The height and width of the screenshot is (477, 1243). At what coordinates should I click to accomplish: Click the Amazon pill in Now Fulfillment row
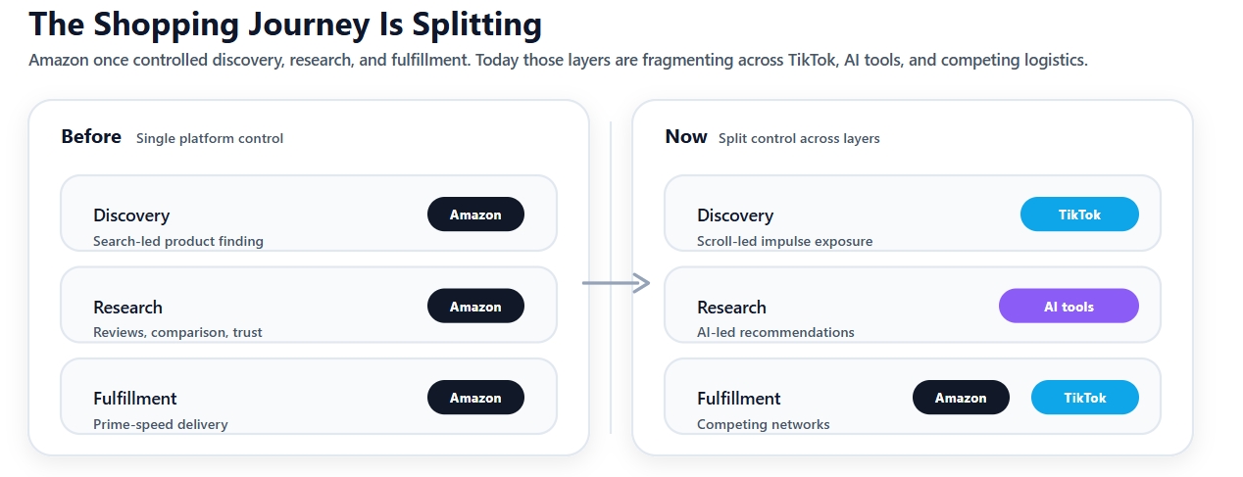961,398
